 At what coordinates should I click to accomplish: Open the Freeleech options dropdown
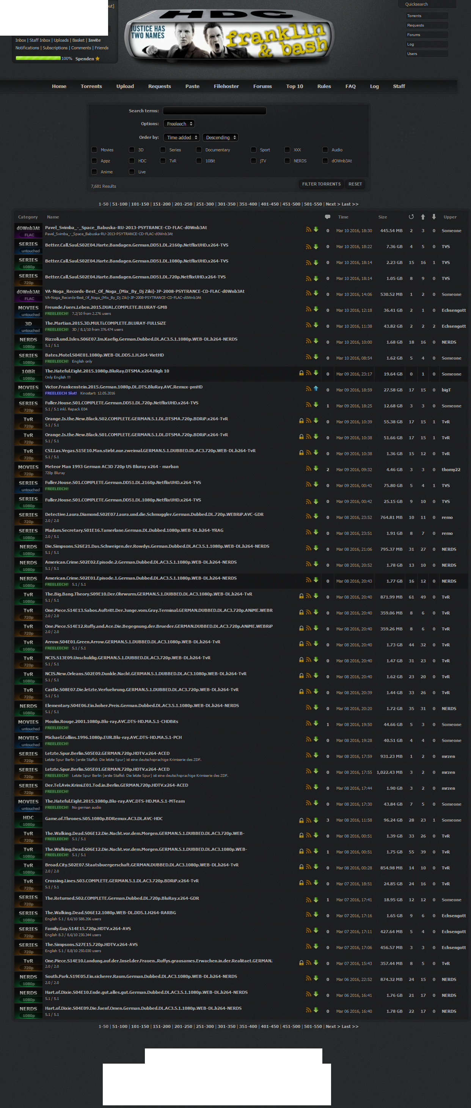pyautogui.click(x=179, y=124)
